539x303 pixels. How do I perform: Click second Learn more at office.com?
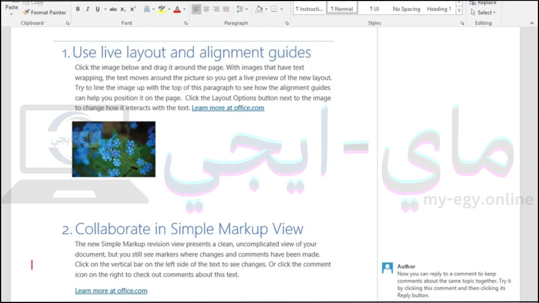click(111, 290)
